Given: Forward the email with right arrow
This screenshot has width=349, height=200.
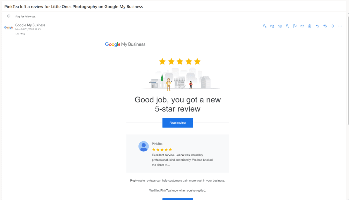Looking at the screenshot, I should click(332, 26).
